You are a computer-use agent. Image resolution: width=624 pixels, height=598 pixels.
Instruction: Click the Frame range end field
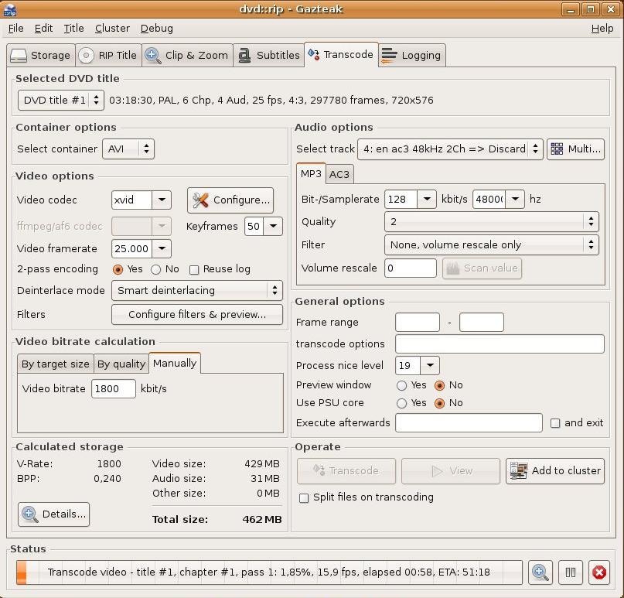pos(482,322)
